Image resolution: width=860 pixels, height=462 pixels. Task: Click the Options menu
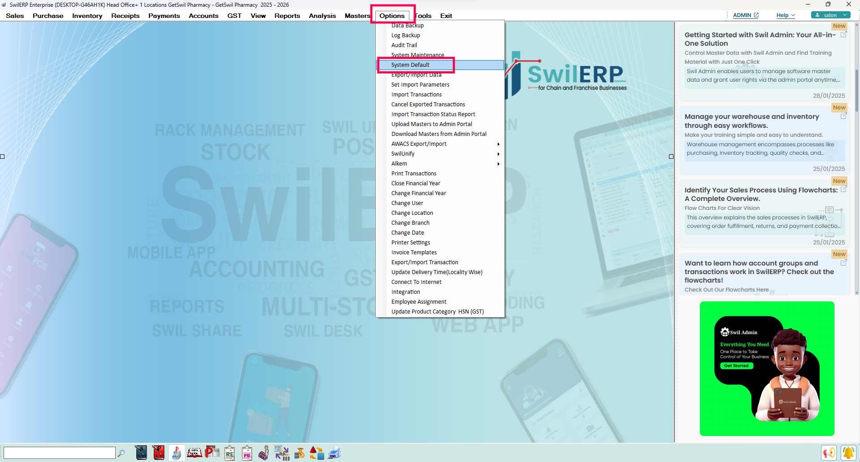click(x=392, y=16)
